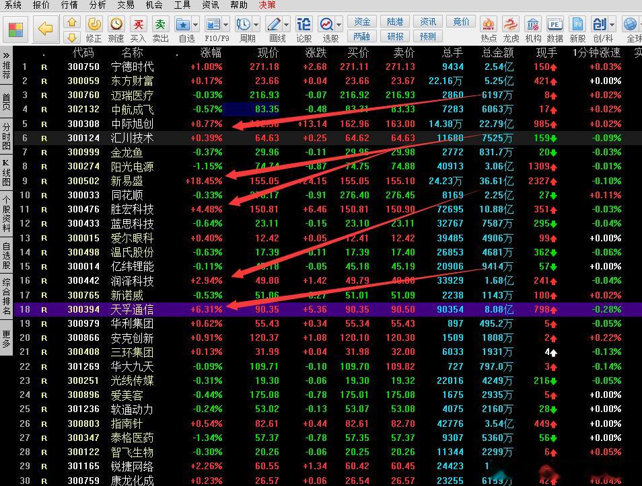Select the 天孚通信 highlighted row
Viewport: 642px width, 486px height.
(328, 309)
